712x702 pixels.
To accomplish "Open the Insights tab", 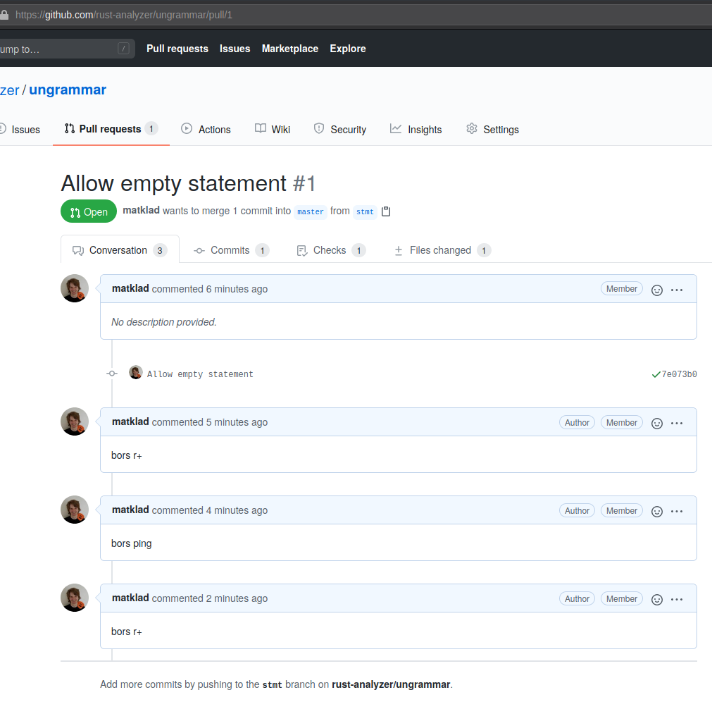I will (416, 130).
